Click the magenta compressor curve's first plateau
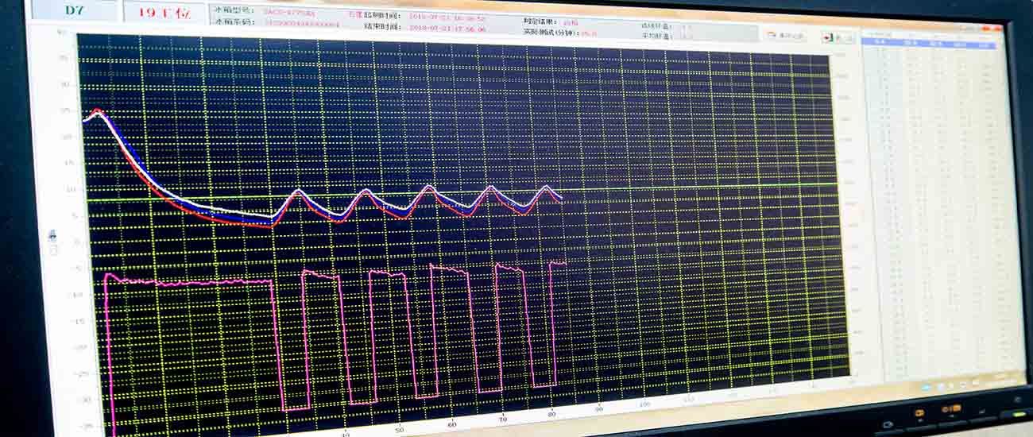The image size is (1033, 437). click(189, 281)
